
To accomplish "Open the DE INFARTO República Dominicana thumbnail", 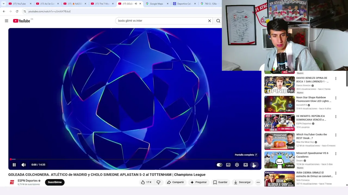I will (279, 123).
